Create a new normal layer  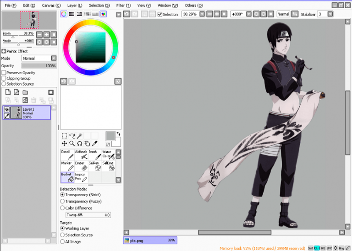click(x=8, y=92)
